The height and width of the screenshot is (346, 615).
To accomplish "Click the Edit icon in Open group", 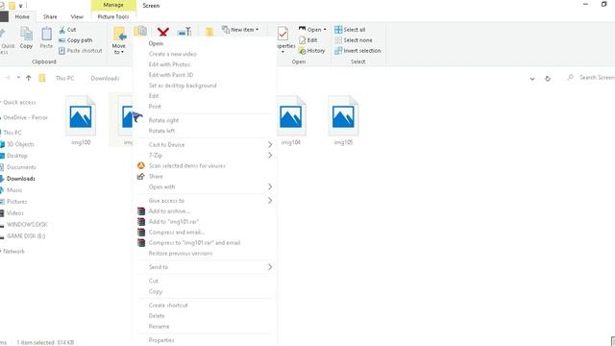I will (302, 40).
